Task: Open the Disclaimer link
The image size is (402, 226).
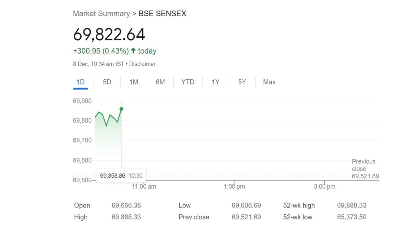Action: [x=142, y=64]
